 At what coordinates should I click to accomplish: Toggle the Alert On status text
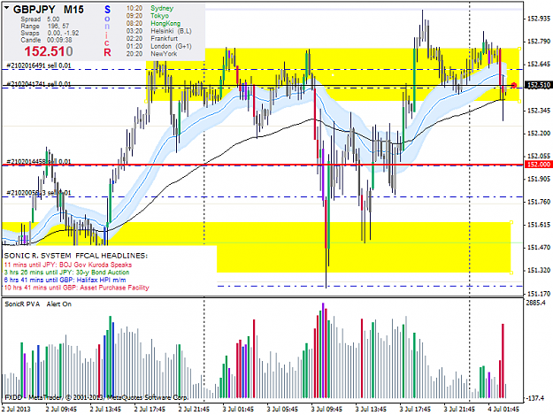(59, 304)
